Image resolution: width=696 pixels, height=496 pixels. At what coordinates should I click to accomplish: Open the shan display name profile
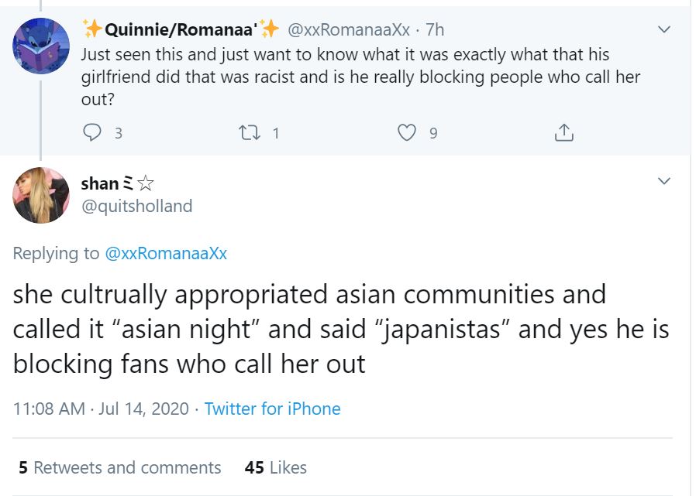click(100, 184)
